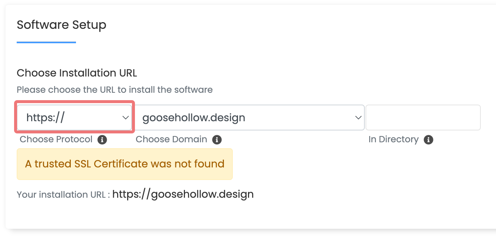Viewport: 496px width, 238px height.
Task: Click the 'Your installation URL :' label
Action: pyautogui.click(x=63, y=194)
